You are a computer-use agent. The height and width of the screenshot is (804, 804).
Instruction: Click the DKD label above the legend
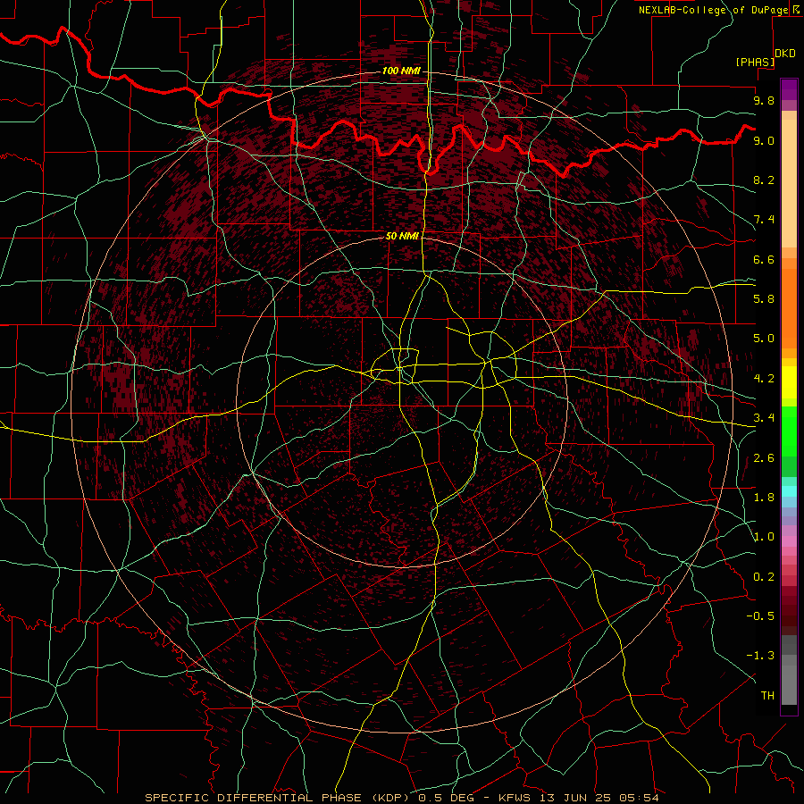coord(785,54)
